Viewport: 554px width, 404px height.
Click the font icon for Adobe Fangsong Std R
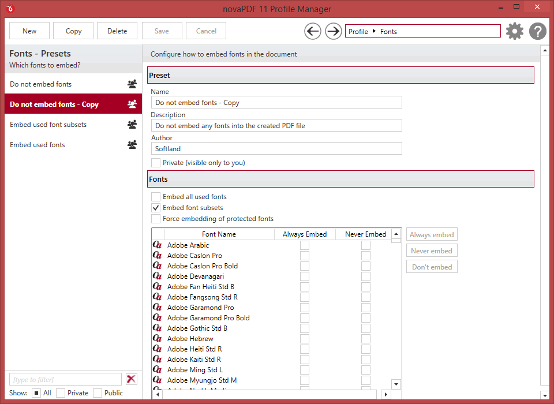pyautogui.click(x=157, y=297)
